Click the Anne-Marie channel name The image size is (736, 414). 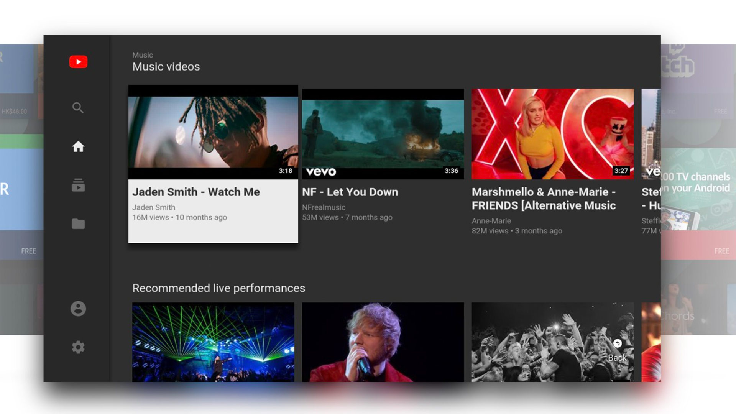(491, 221)
